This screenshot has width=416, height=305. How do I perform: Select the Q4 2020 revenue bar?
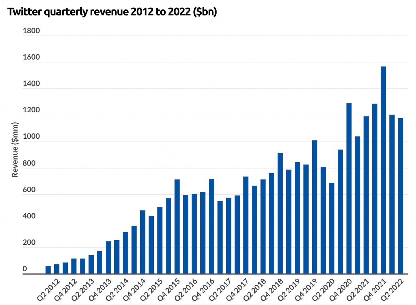tap(349, 188)
